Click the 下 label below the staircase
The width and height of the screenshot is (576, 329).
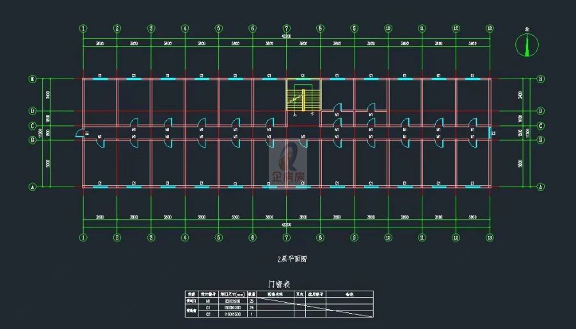312,115
